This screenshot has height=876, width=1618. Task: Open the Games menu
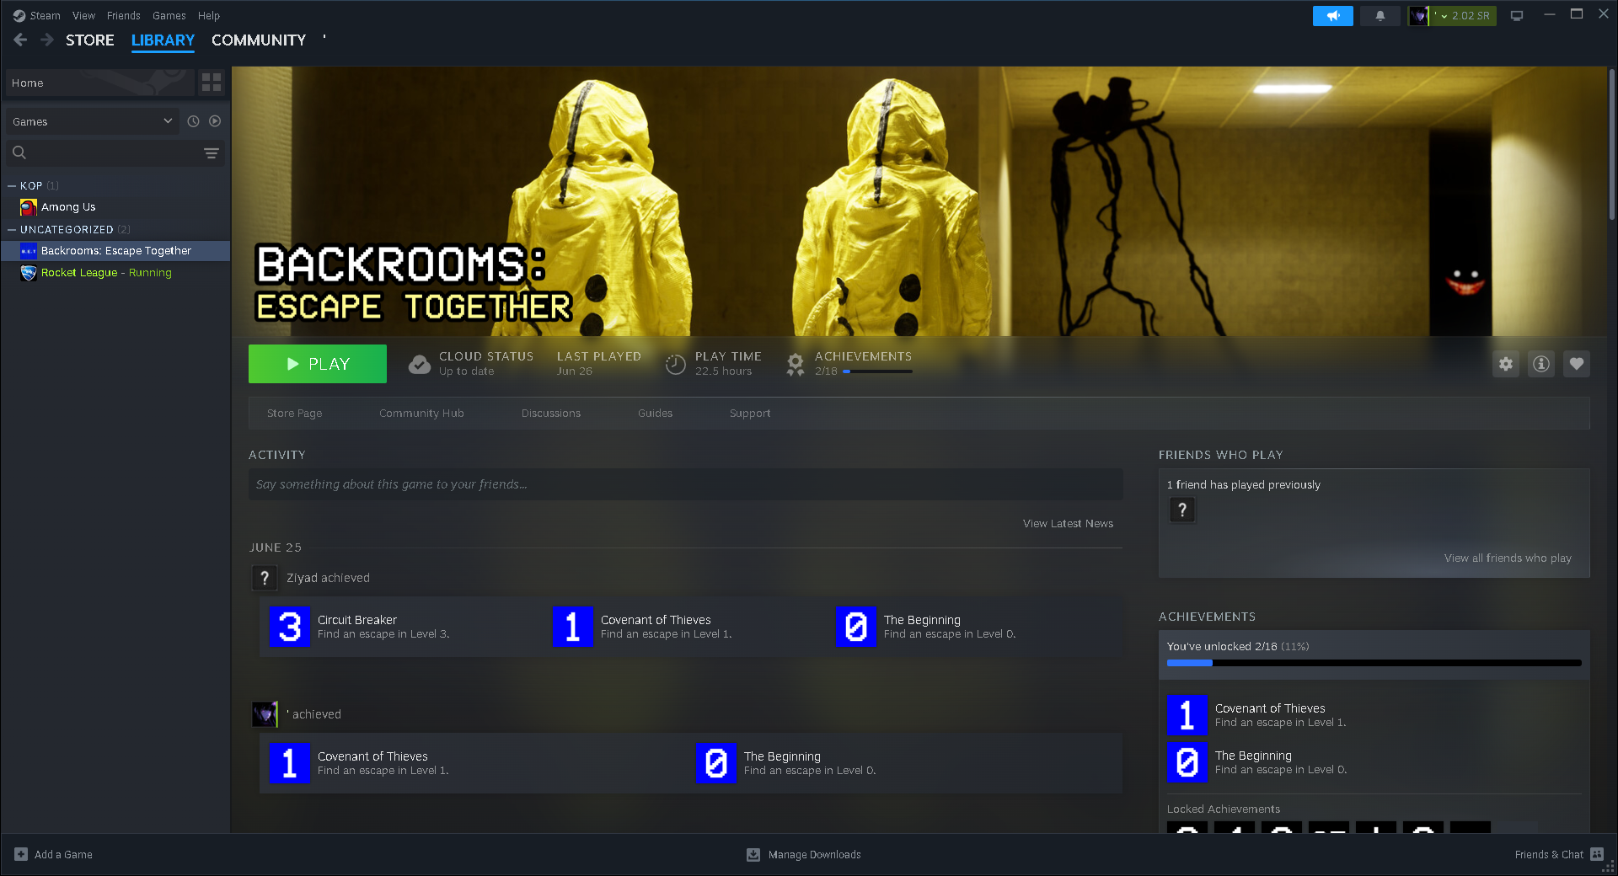(x=169, y=16)
